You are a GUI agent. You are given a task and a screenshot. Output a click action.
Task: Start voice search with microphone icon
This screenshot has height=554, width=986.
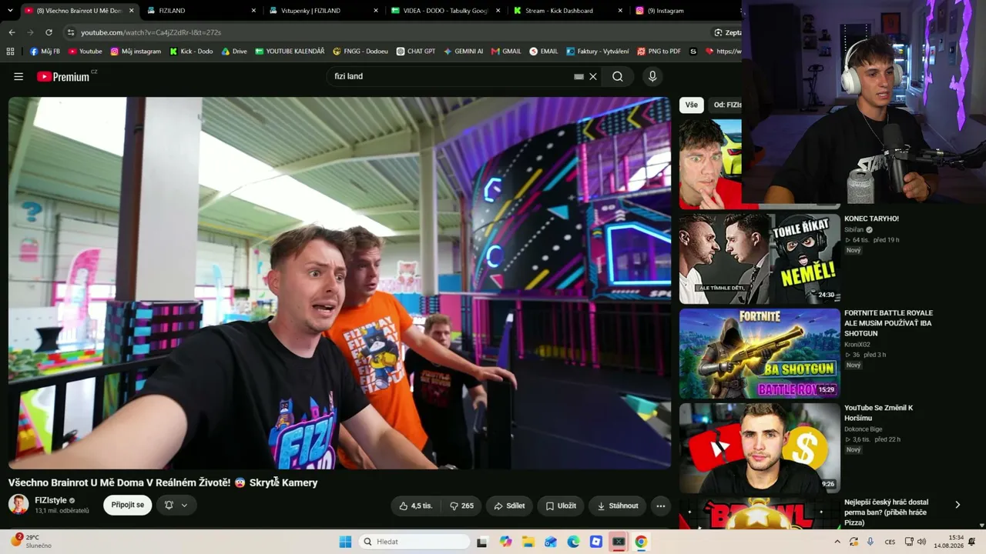[x=652, y=76]
